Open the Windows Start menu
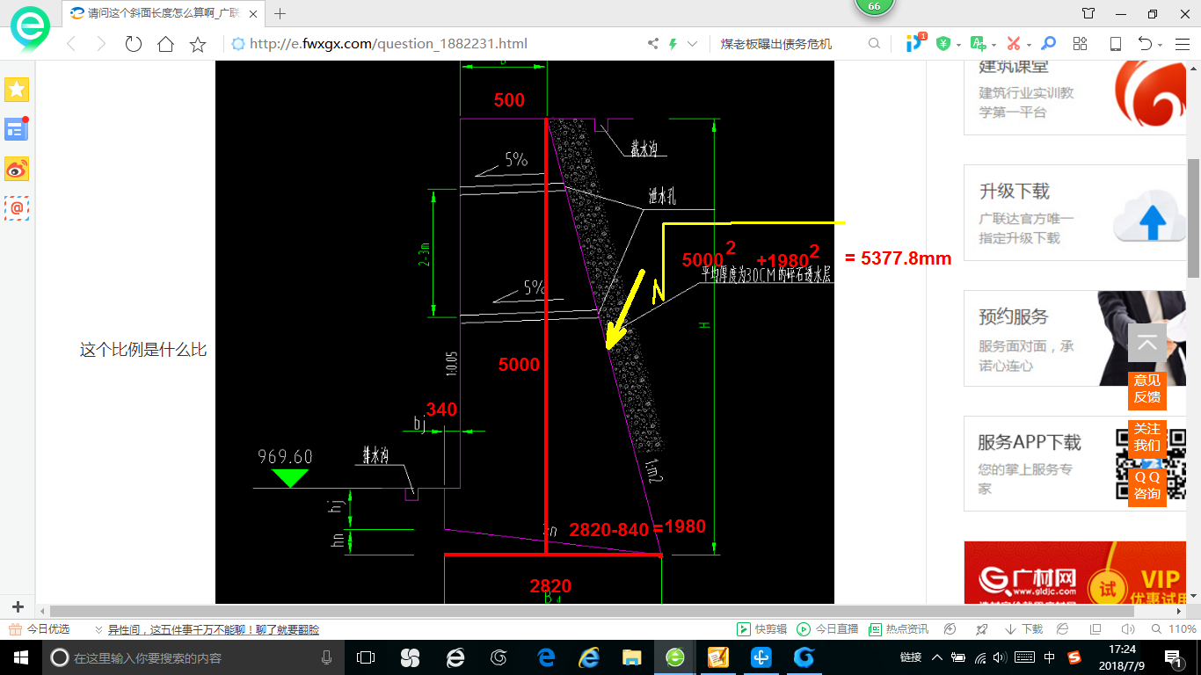Viewport: 1201px width, 675px height. point(19,657)
